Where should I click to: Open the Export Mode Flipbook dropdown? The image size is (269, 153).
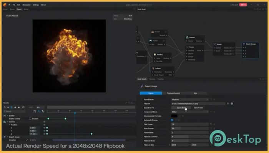[190, 99]
